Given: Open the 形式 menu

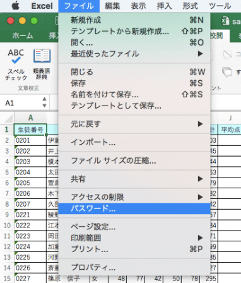Looking at the screenshot, I should pos(190,6).
